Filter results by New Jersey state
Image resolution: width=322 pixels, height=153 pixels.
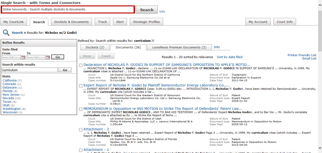11,95
